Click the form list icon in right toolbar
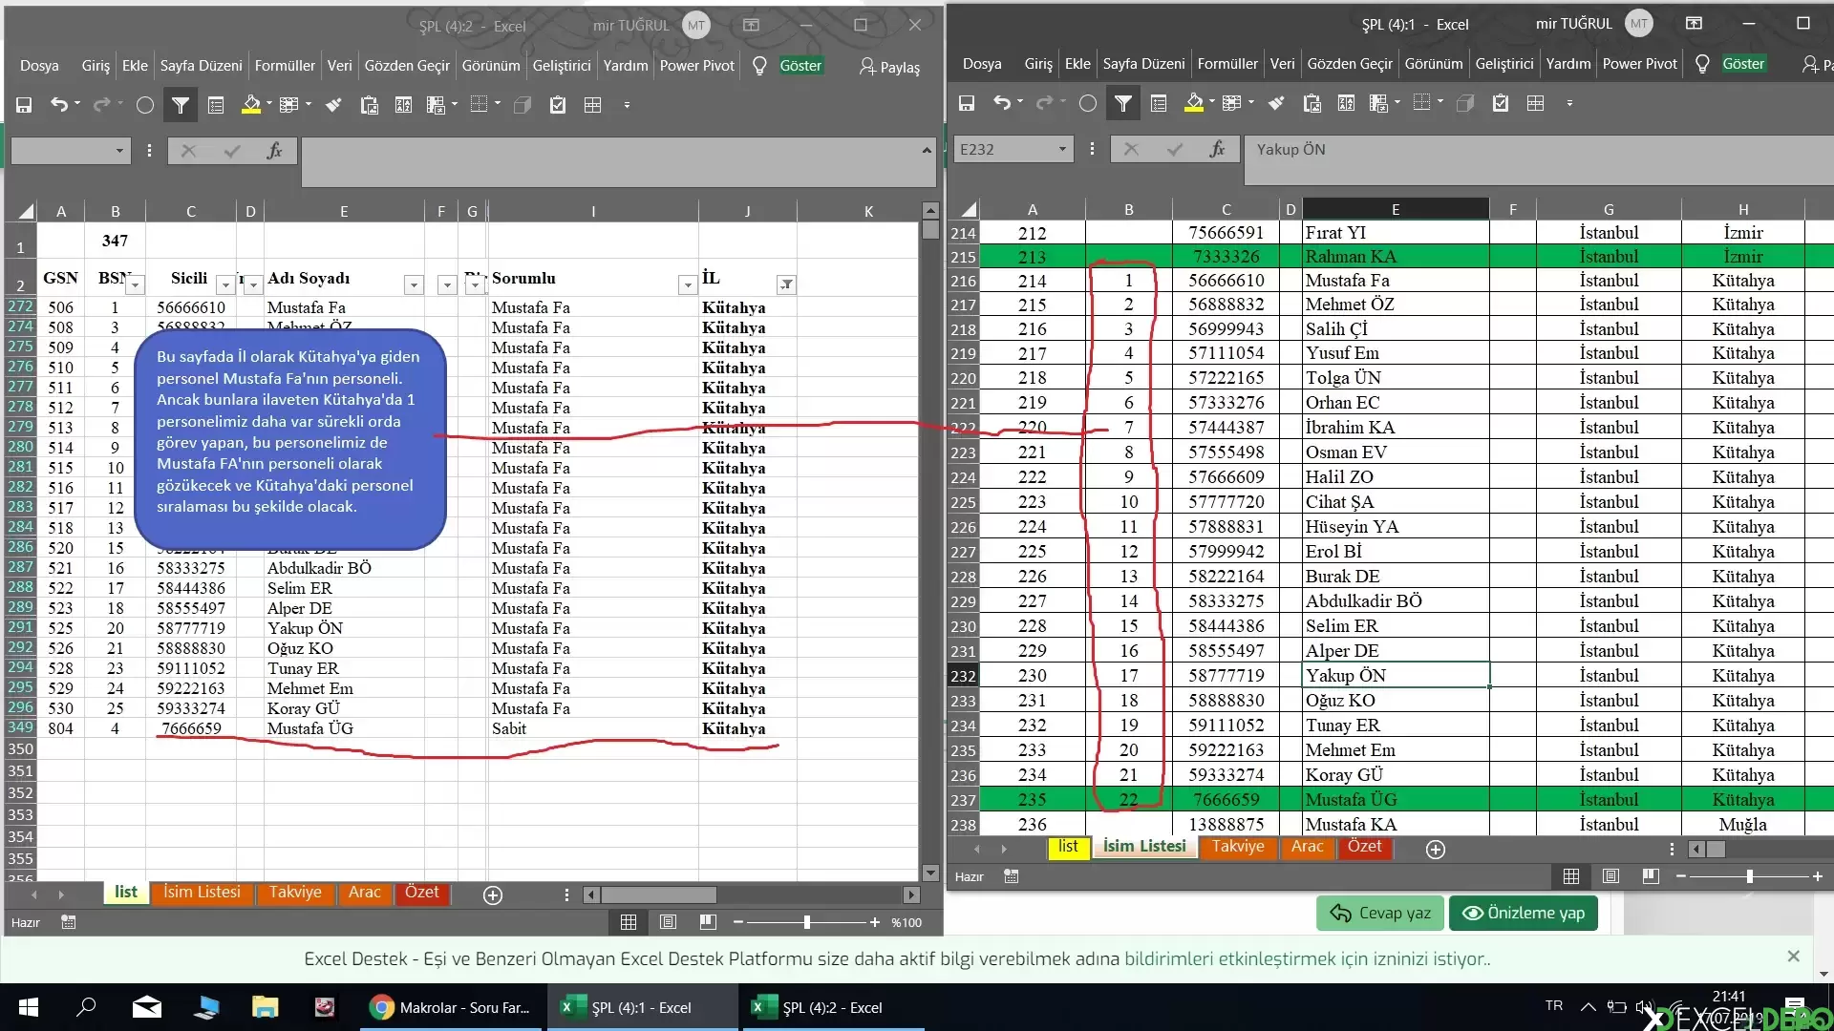This screenshot has width=1834, height=1031. (1159, 103)
